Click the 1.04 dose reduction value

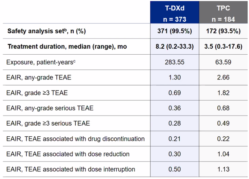221,154
